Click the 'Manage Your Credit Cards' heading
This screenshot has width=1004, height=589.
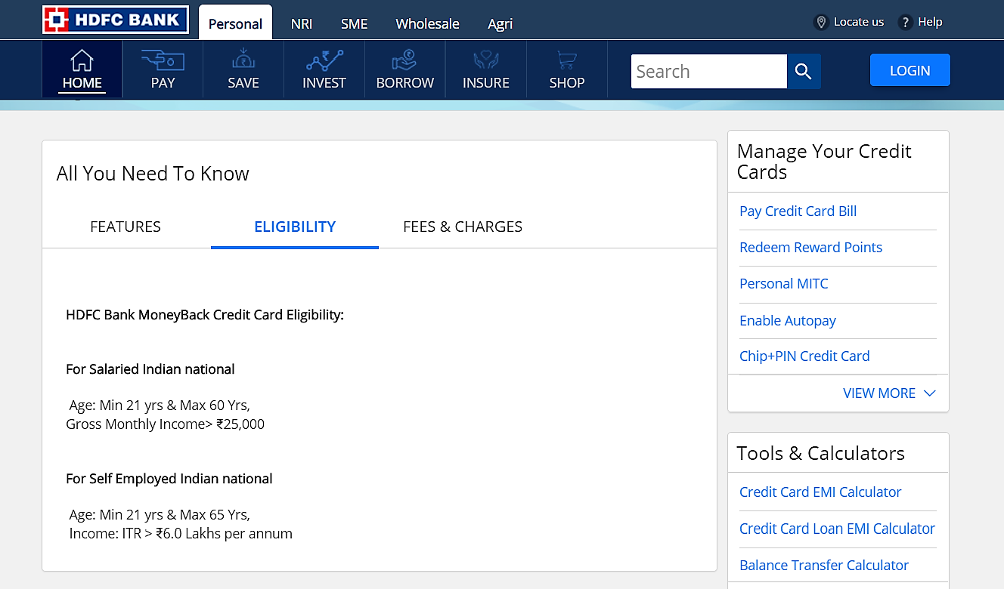pos(824,162)
